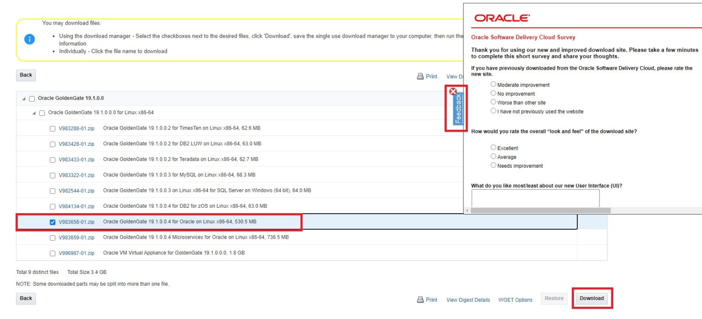Click the survey's horizontal scrollbar
The image size is (702, 319).
[x=540, y=211]
